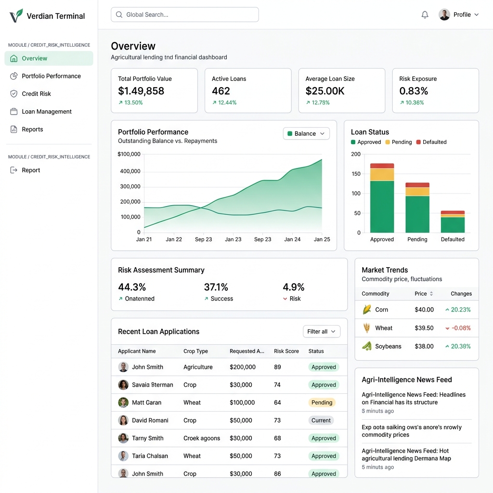The width and height of the screenshot is (493, 493).
Task: Open the Loan Management page
Action: (49, 112)
